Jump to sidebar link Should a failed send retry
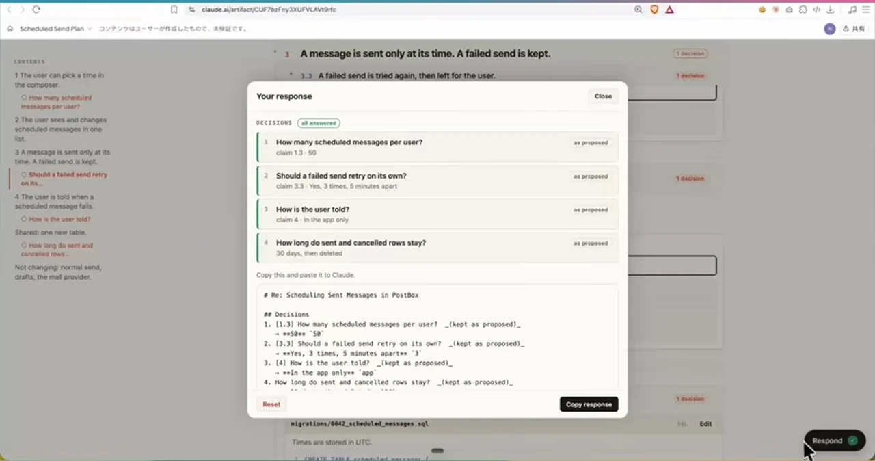The width and height of the screenshot is (875, 461). [x=64, y=179]
